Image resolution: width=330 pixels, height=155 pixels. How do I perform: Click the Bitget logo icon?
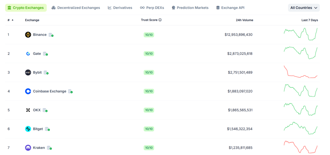click(x=28, y=129)
